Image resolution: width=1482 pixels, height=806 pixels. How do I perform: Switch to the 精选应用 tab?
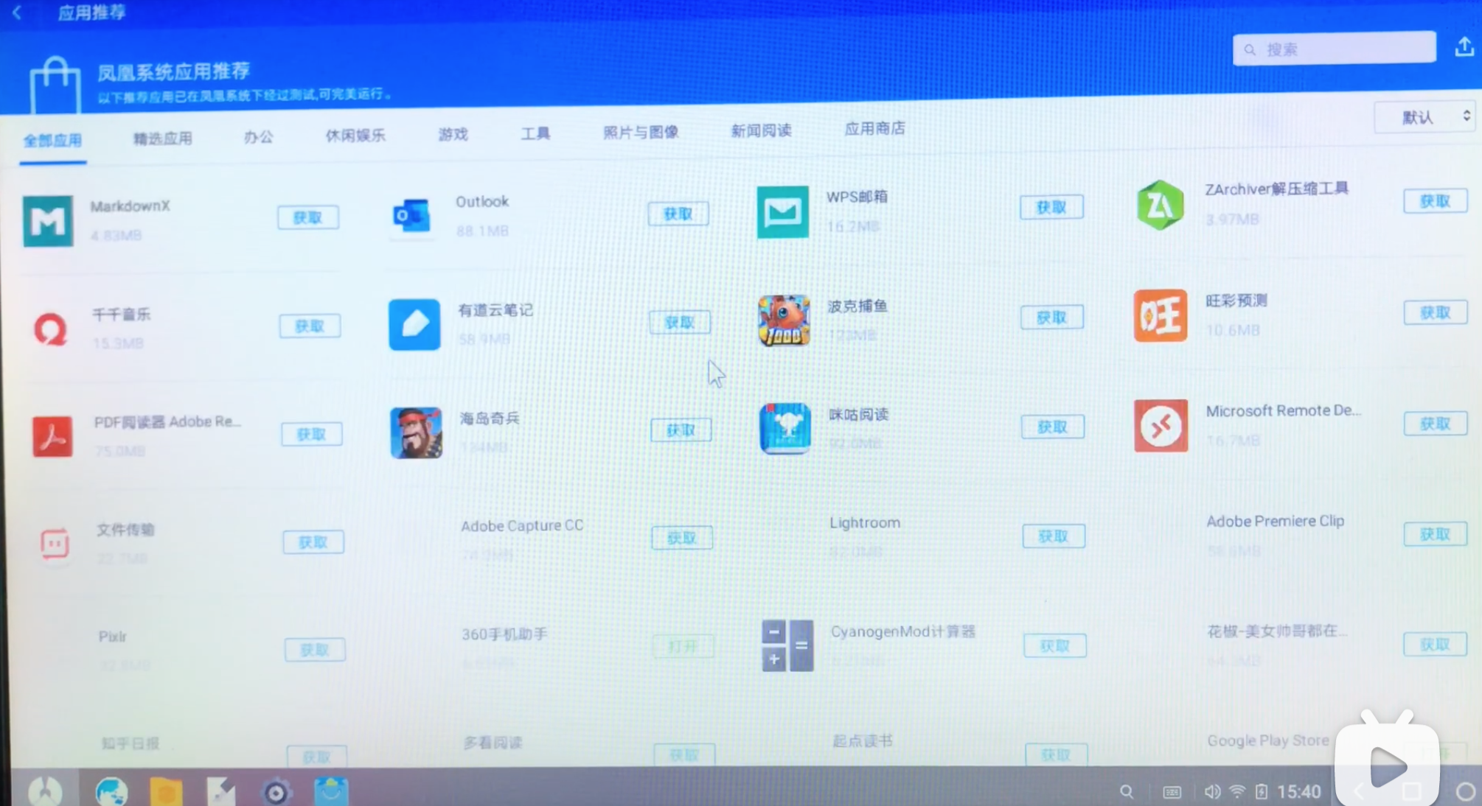[x=162, y=138]
